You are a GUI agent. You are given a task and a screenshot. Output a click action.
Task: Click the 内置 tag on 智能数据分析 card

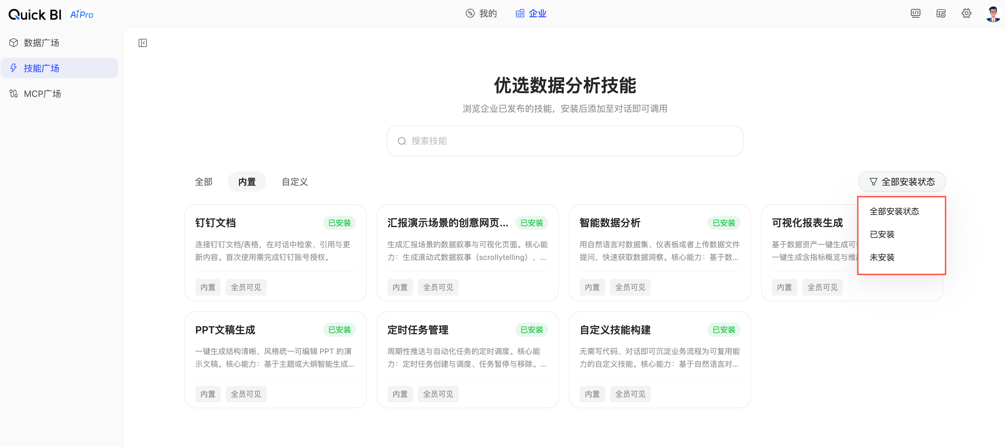point(592,287)
